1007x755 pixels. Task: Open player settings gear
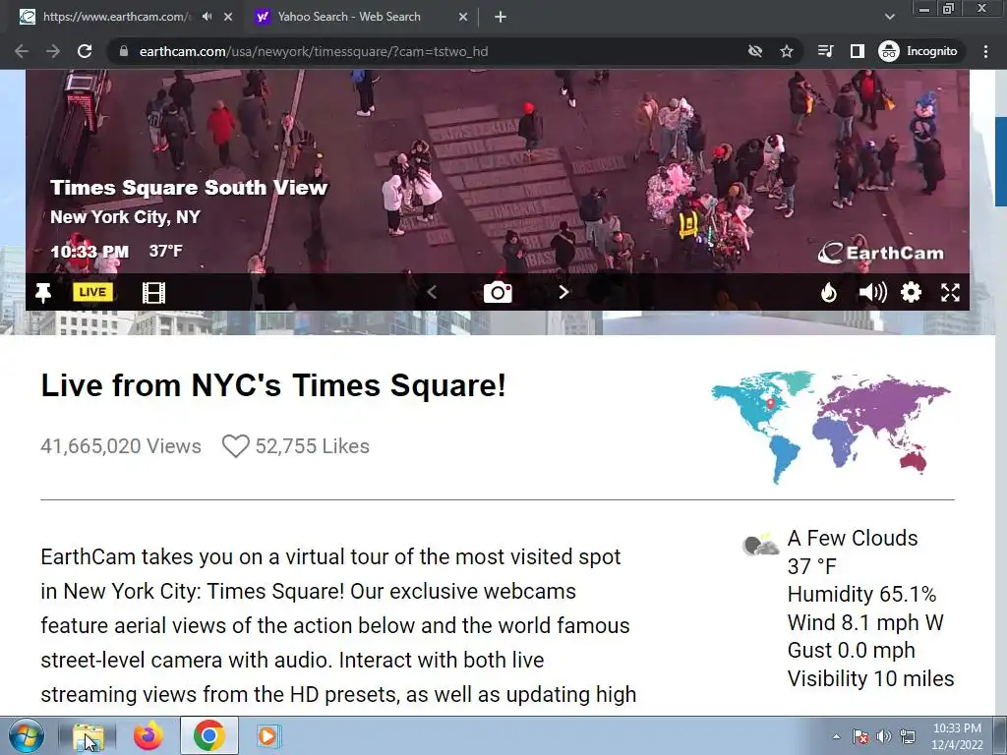click(x=911, y=293)
